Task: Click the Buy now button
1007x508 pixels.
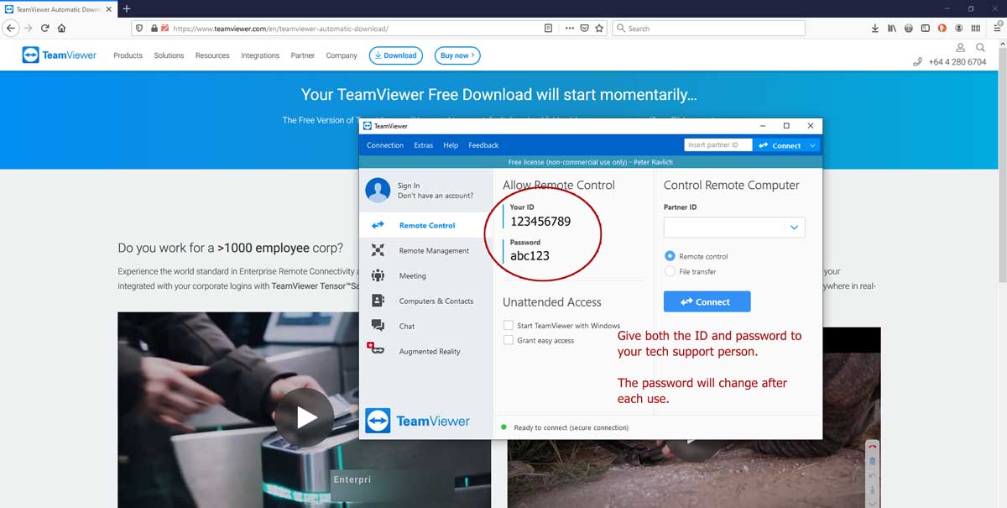Action: click(458, 55)
